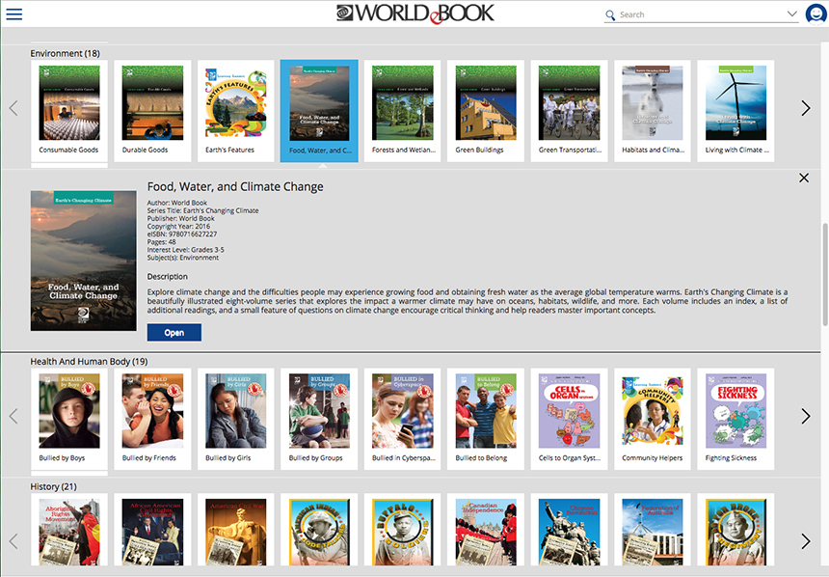
Task: Open the hamburger menu
Action: coord(13,14)
